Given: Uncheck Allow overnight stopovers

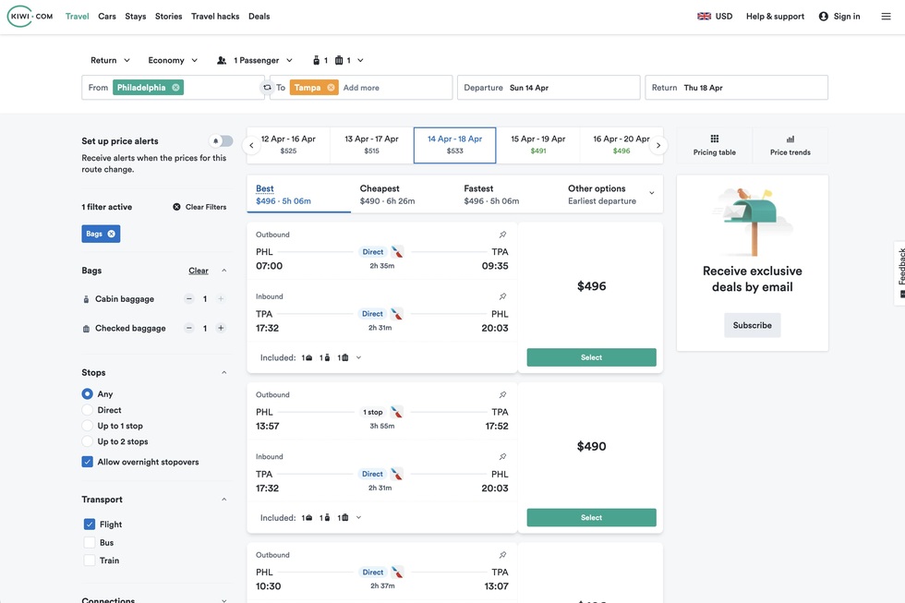Looking at the screenshot, I should pyautogui.click(x=88, y=462).
